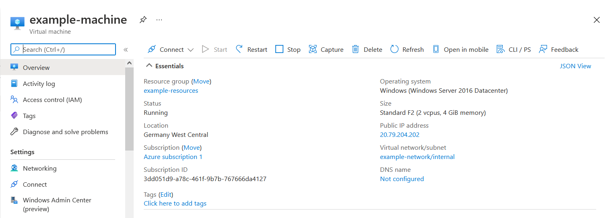Click the Access control people icon
605x218 pixels.
coord(14,100)
